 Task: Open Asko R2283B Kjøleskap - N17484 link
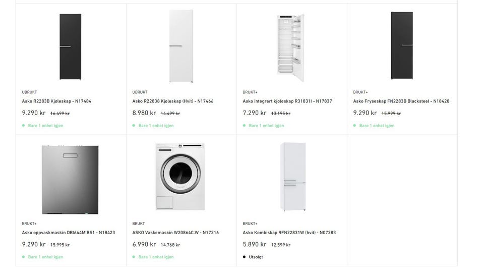(56, 101)
